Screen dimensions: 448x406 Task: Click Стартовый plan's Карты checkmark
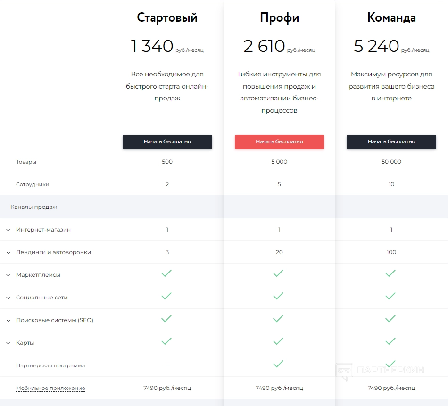tap(166, 341)
